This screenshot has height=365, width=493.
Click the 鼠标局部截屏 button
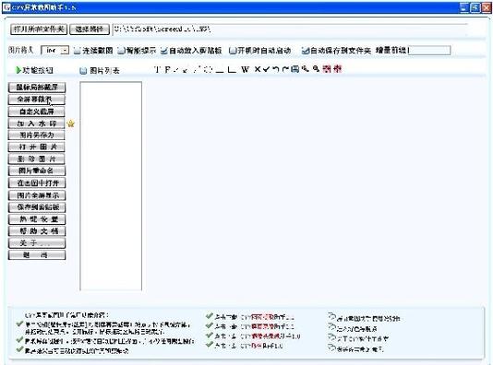point(37,88)
